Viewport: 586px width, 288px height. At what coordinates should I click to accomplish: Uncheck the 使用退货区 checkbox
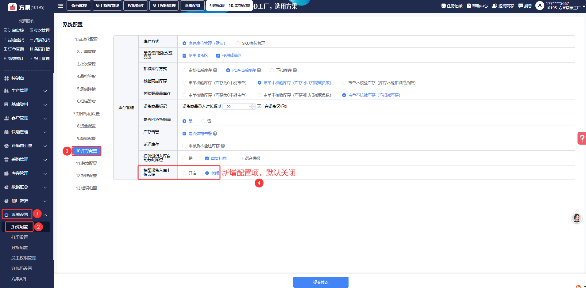(x=184, y=56)
